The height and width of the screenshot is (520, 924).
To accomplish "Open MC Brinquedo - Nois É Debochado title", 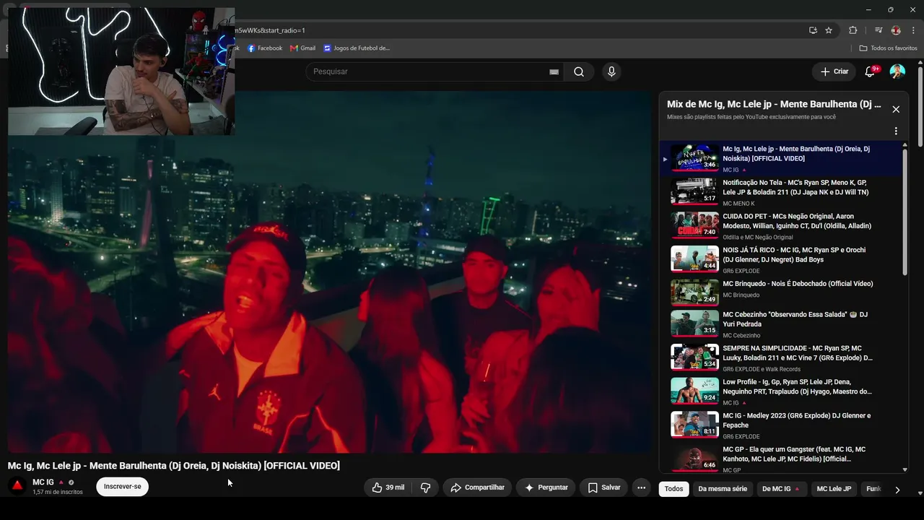I will point(798,284).
